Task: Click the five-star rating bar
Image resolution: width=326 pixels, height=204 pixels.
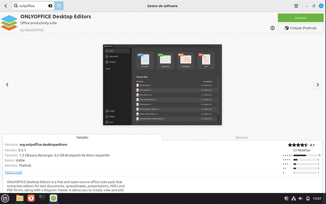Action: [305, 155]
